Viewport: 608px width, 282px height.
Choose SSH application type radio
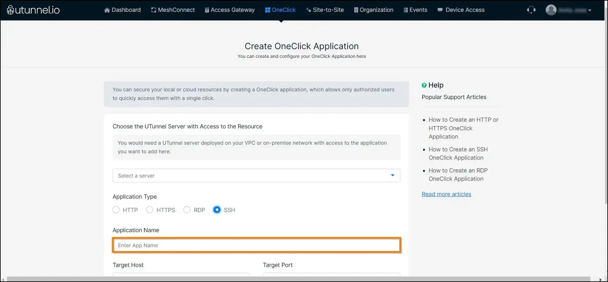tap(217, 210)
